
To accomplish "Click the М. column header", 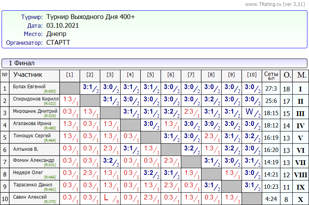I will (x=301, y=75).
